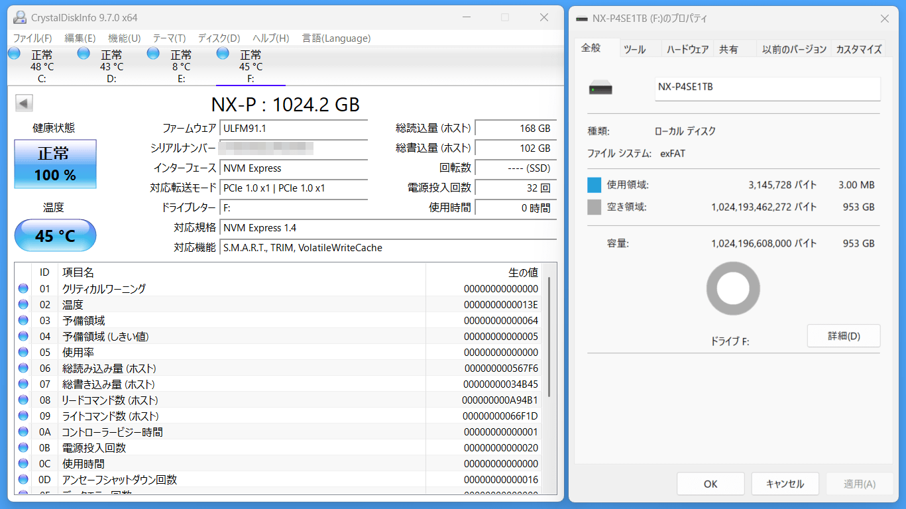Click the NX-P4SE1TB volume name field
The image size is (906, 509).
(x=767, y=89)
